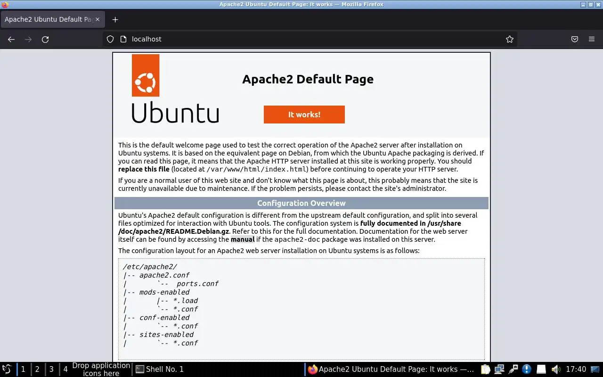Bookmark this page with the star

click(509, 40)
